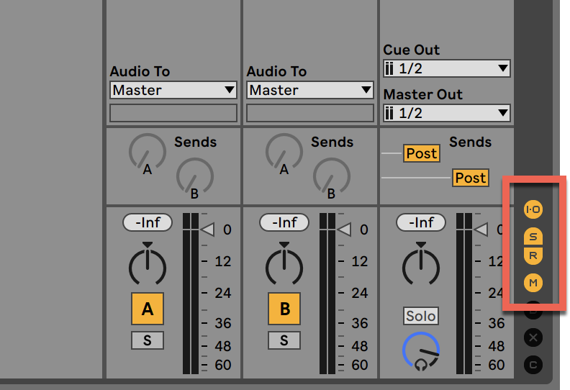Toggle Return A track activator button
The width and height of the screenshot is (570, 390).
[147, 309]
